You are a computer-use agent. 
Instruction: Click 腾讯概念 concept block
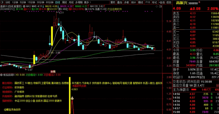coord(56,83)
